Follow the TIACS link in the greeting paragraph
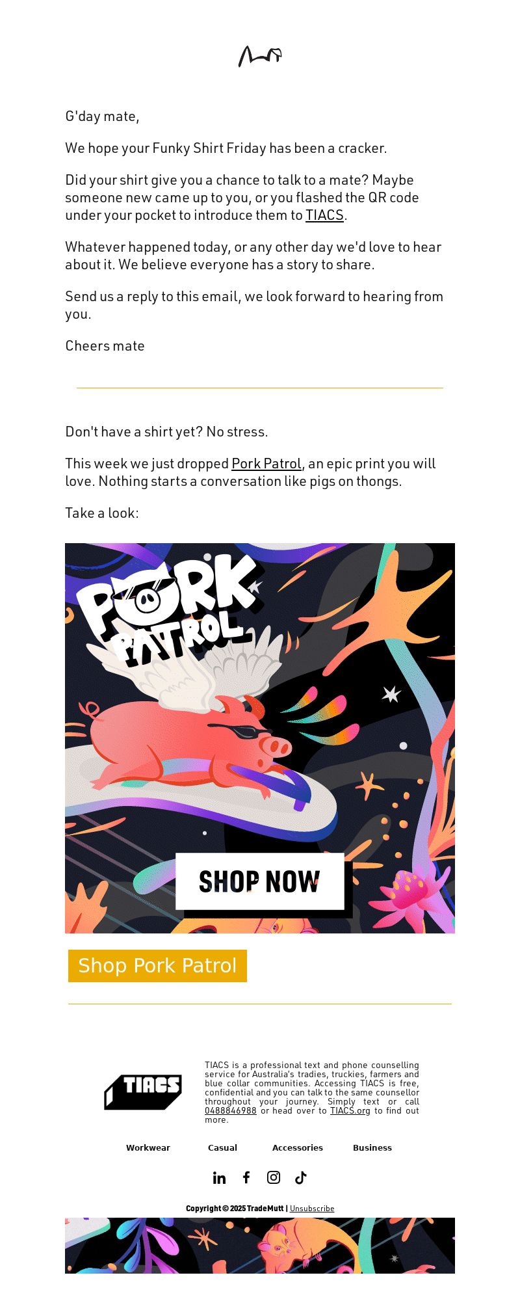The image size is (520, 1299). coord(324,215)
